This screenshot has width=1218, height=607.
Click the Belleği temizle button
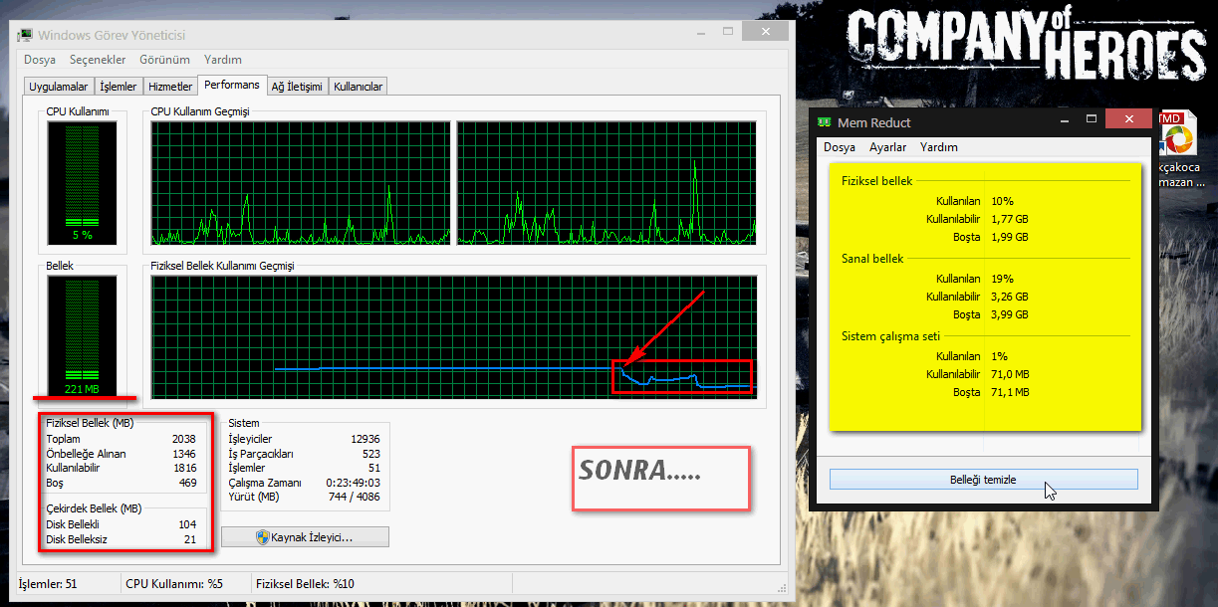click(x=983, y=480)
